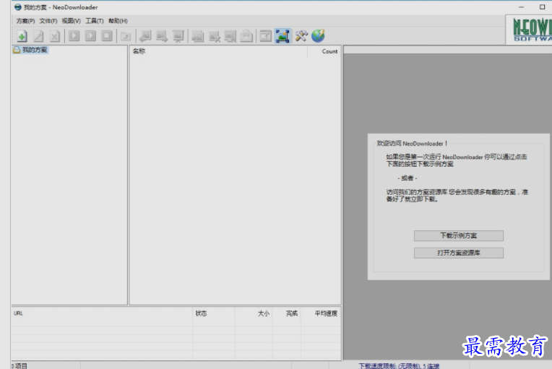Click the stop download square icon

107,35
